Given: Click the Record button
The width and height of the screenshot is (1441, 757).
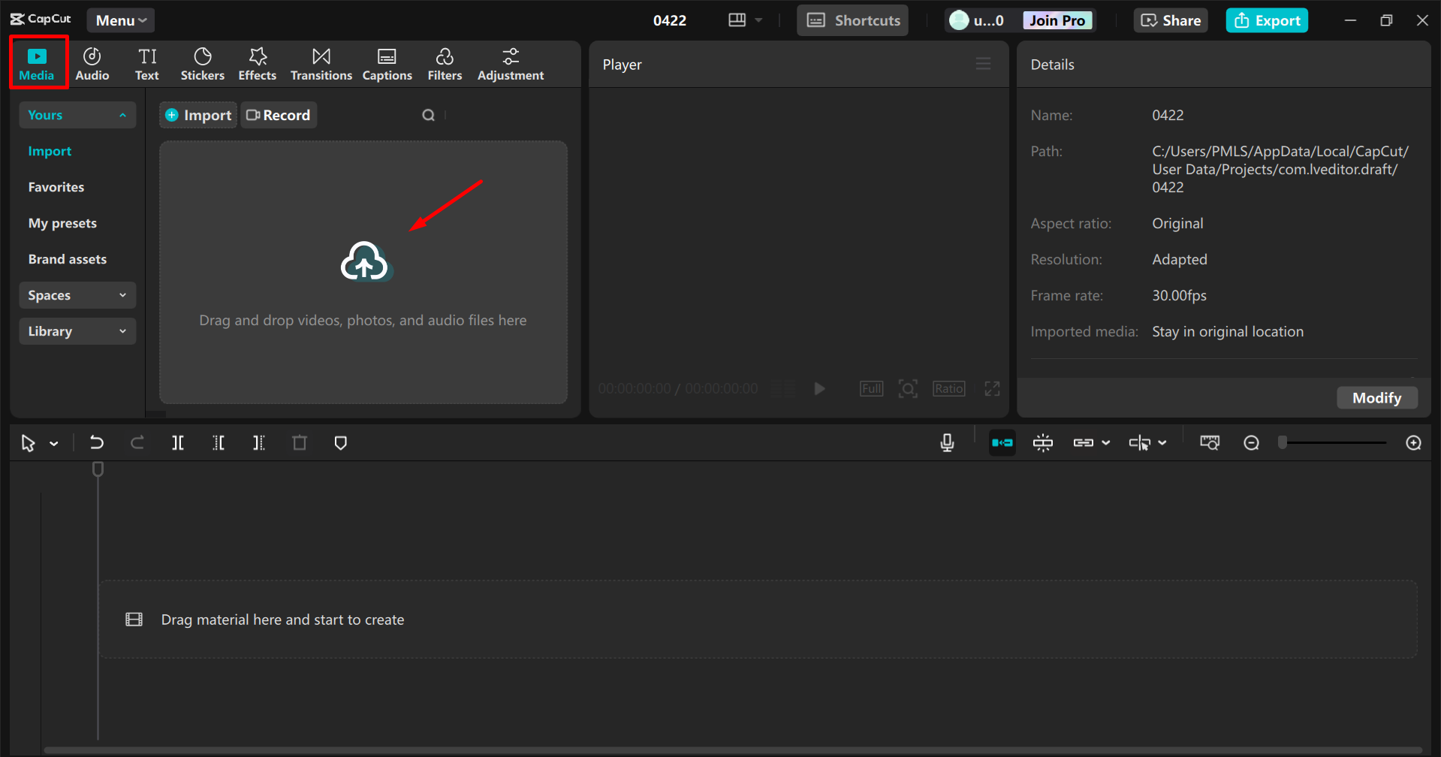Looking at the screenshot, I should (279, 115).
